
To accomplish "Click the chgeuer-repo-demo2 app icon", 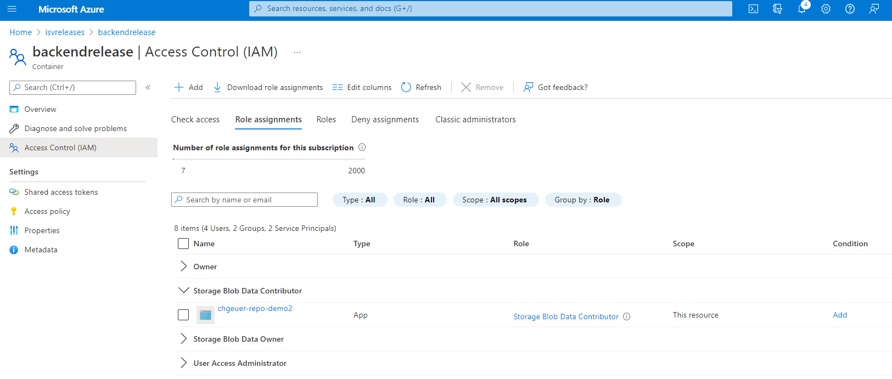I will (x=205, y=315).
